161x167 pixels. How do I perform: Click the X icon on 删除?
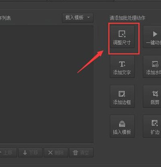point(50,153)
